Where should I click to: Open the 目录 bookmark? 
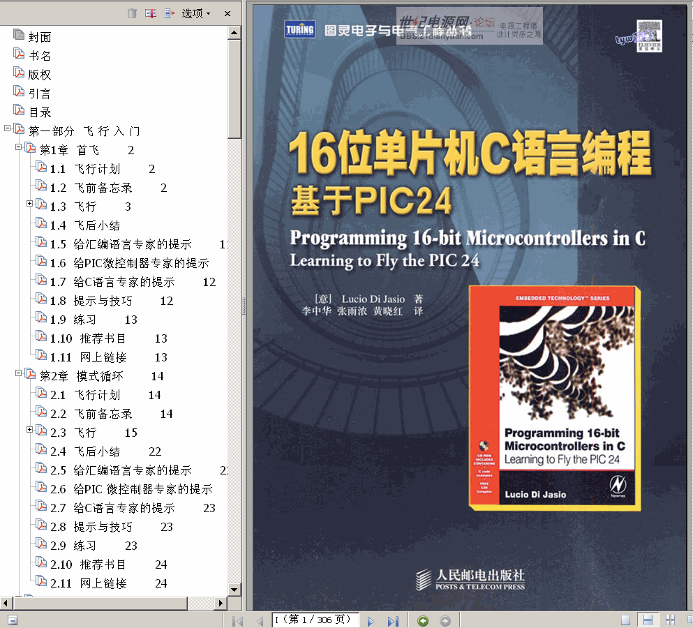coord(40,112)
